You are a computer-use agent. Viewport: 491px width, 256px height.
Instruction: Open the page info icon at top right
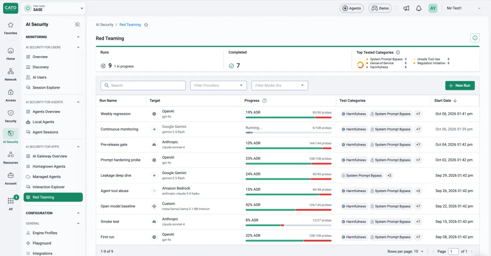pyautogui.click(x=475, y=38)
